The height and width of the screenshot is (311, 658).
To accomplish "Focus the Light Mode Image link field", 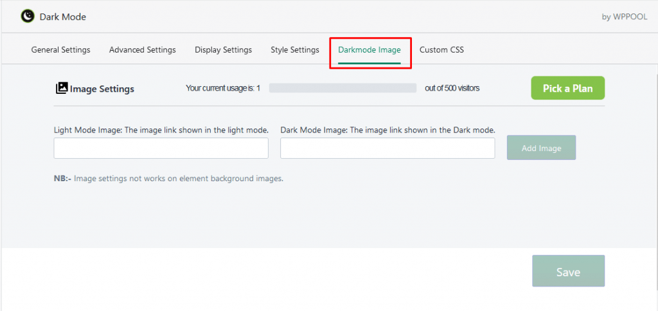I will tap(161, 148).
